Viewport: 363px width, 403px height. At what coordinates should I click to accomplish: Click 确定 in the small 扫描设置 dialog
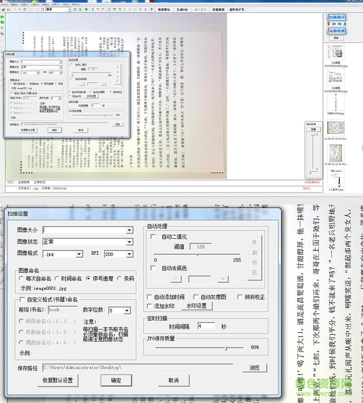coord(55,130)
